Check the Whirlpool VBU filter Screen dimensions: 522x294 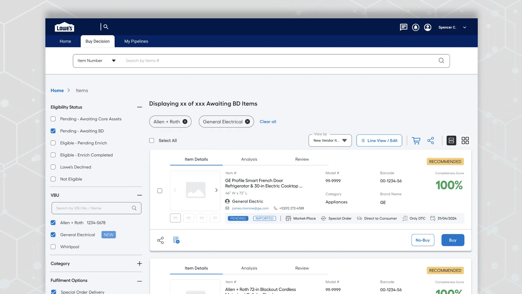53,247
